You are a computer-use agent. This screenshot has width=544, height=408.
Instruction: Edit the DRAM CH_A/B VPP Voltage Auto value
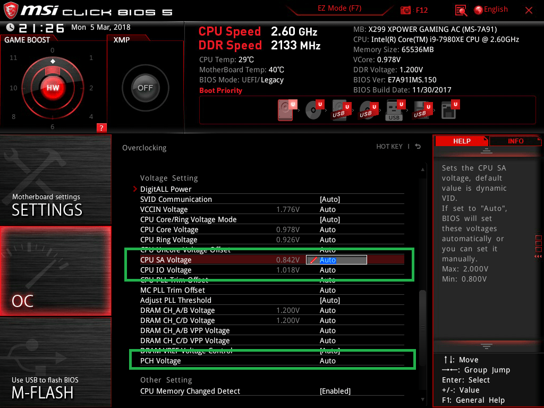coord(327,330)
